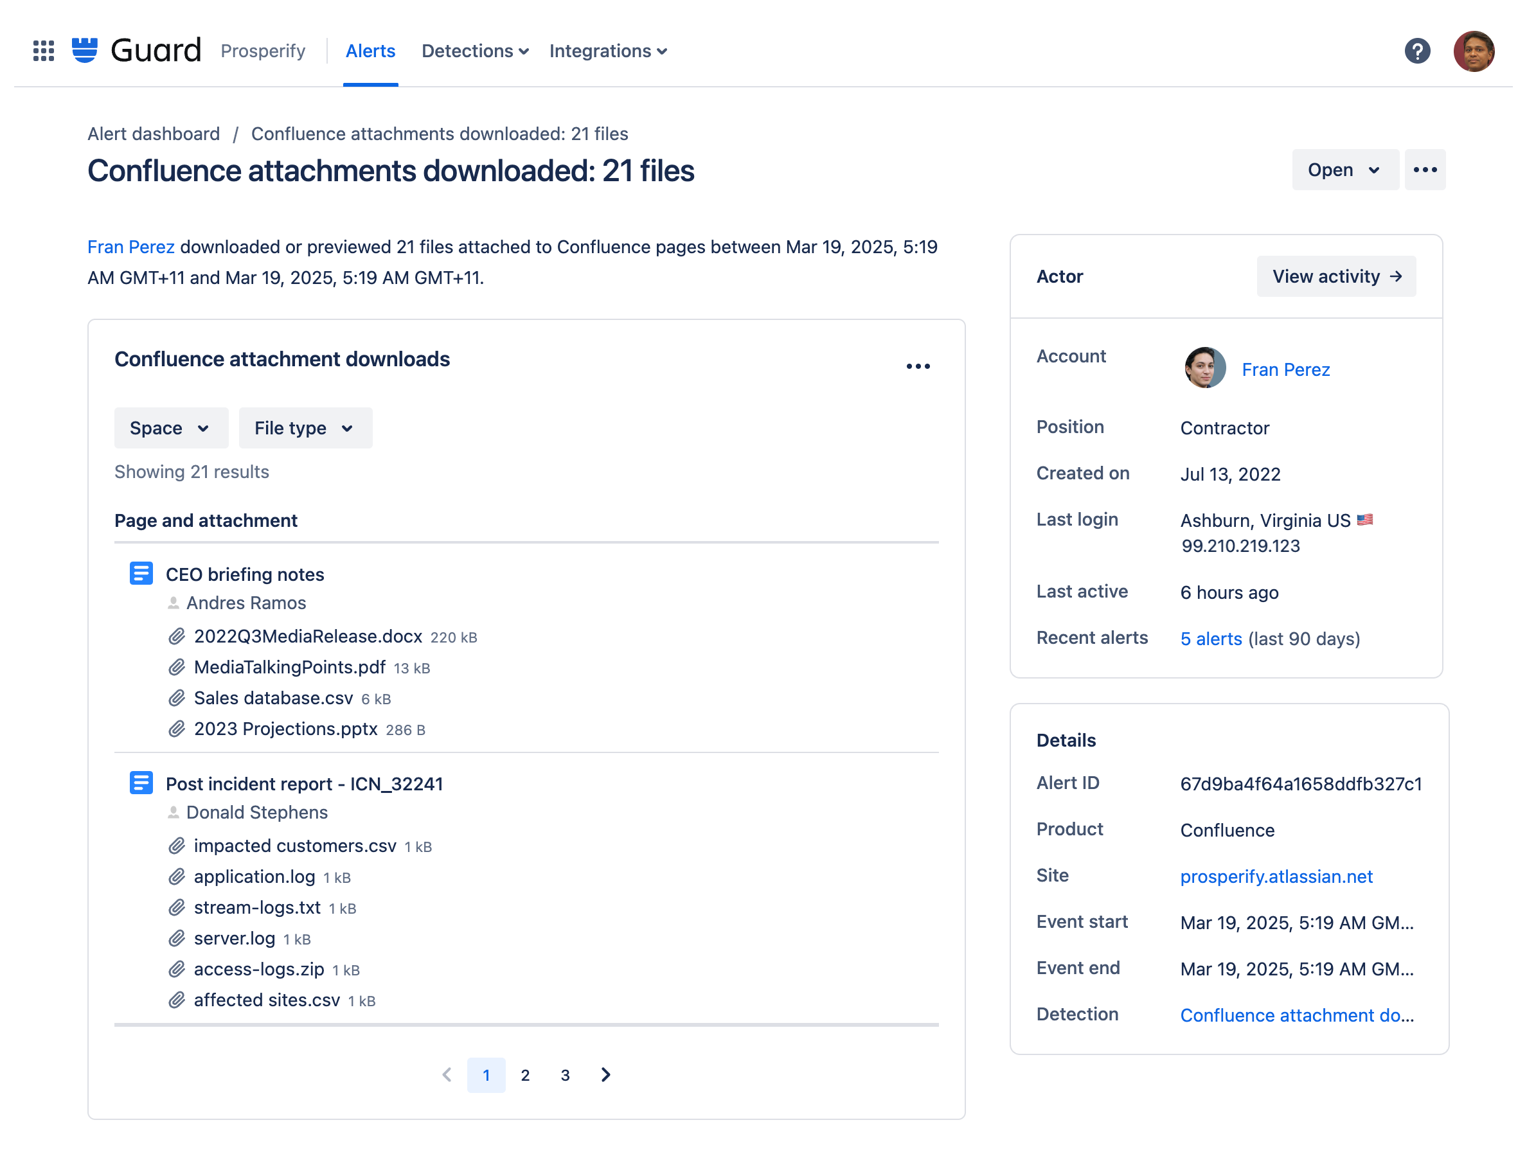The image size is (1527, 1172).
Task: Click Fran Perez's avatar in Actor panel
Action: [x=1204, y=368]
